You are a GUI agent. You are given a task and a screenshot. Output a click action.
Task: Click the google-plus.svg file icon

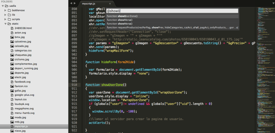[x=12, y=95]
